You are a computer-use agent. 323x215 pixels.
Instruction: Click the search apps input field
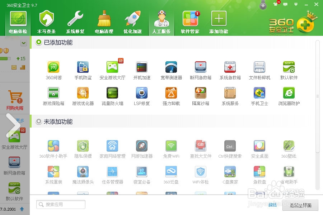[x=61, y=204]
